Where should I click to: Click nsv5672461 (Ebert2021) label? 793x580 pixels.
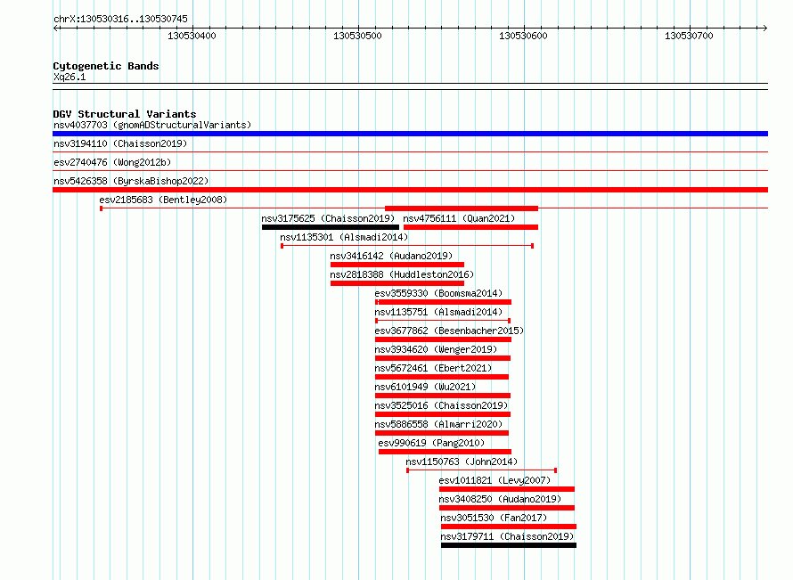coord(433,368)
